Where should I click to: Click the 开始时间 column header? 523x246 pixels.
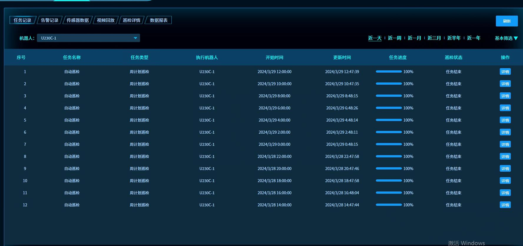[x=274, y=57]
